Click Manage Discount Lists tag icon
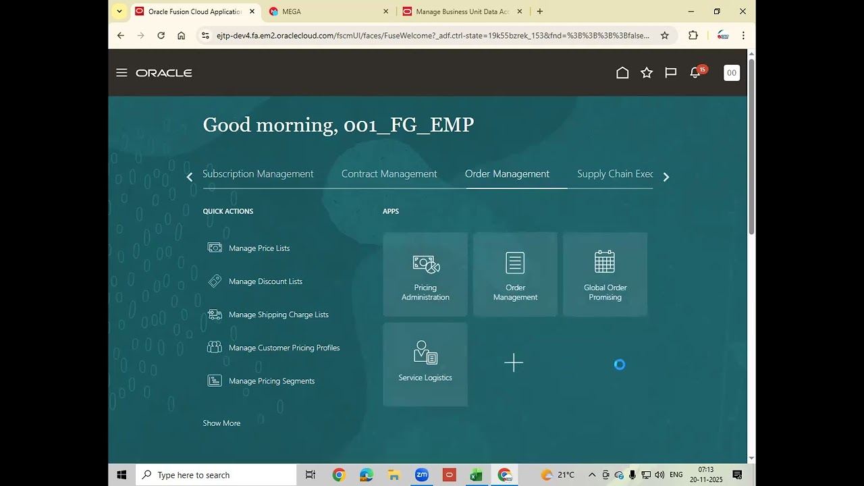Image resolution: width=864 pixels, height=486 pixels. point(215,281)
